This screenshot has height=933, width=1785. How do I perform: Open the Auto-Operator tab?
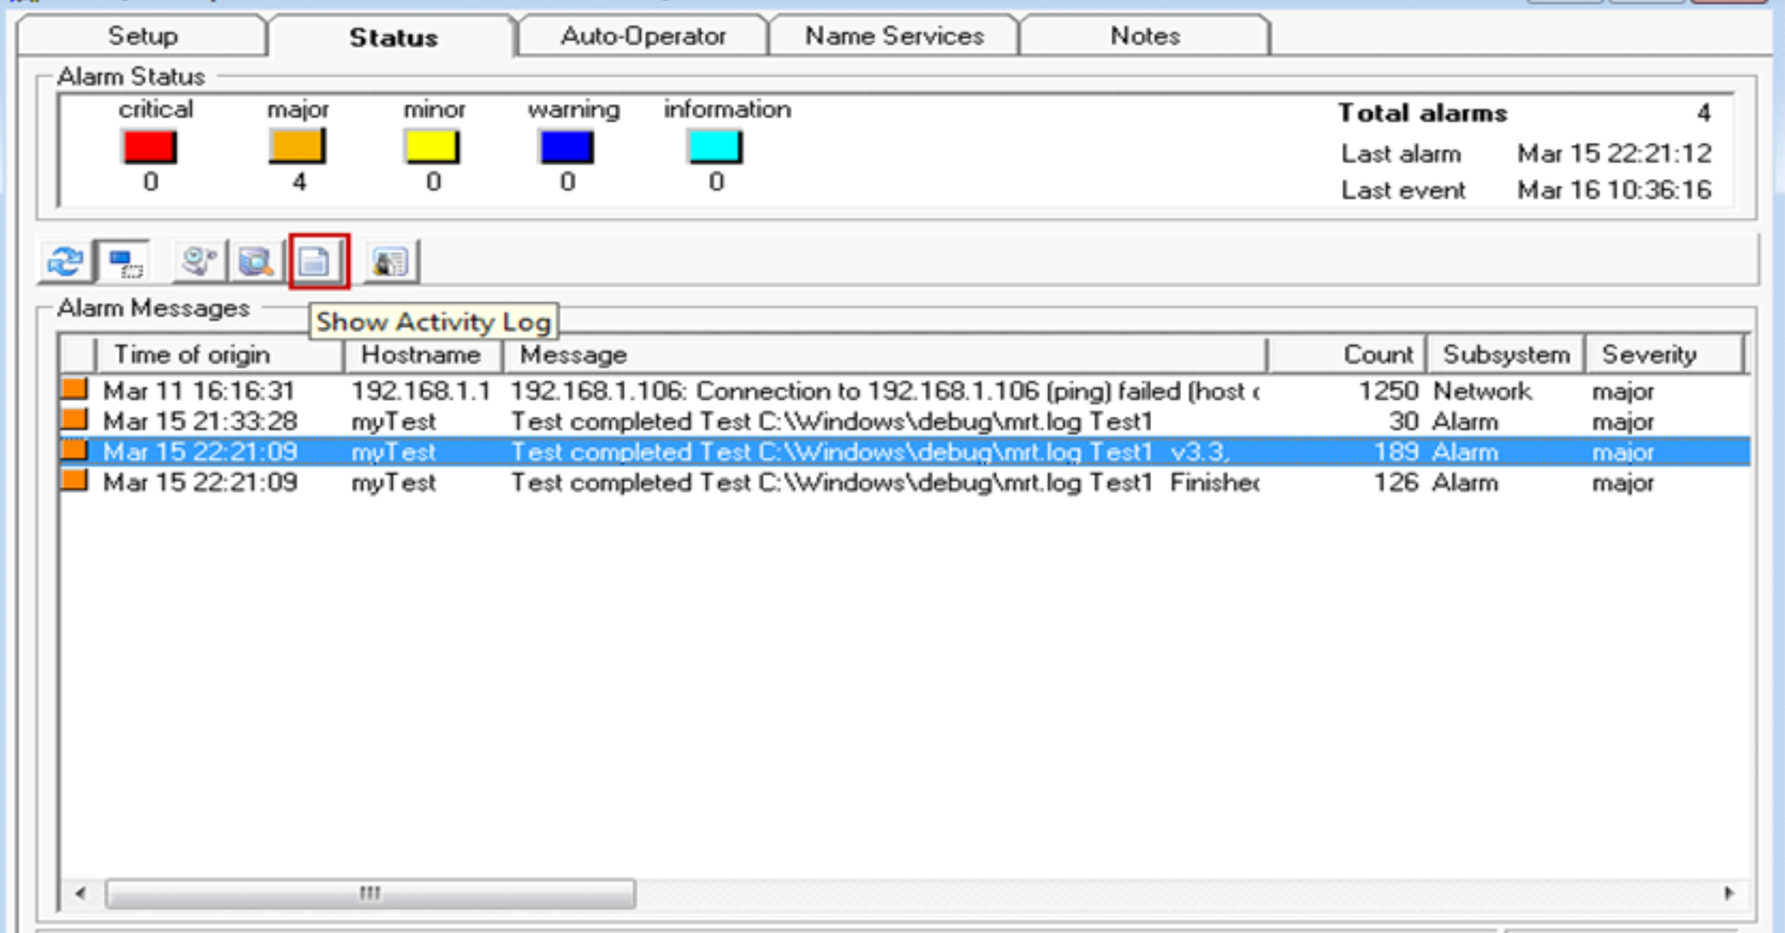pos(643,36)
